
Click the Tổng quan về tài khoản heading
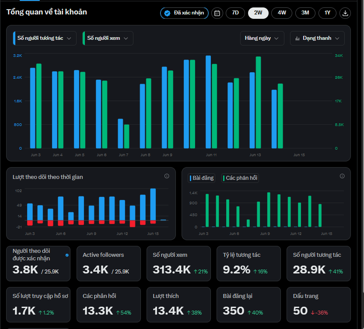[x=47, y=12]
